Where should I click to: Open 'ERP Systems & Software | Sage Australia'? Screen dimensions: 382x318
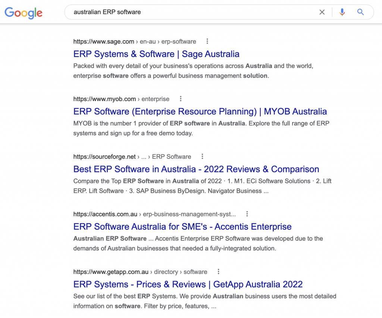click(x=156, y=54)
